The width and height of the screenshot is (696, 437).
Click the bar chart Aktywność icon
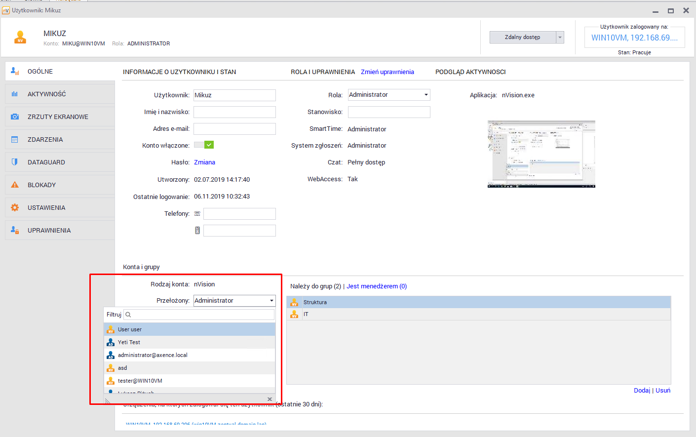click(15, 94)
